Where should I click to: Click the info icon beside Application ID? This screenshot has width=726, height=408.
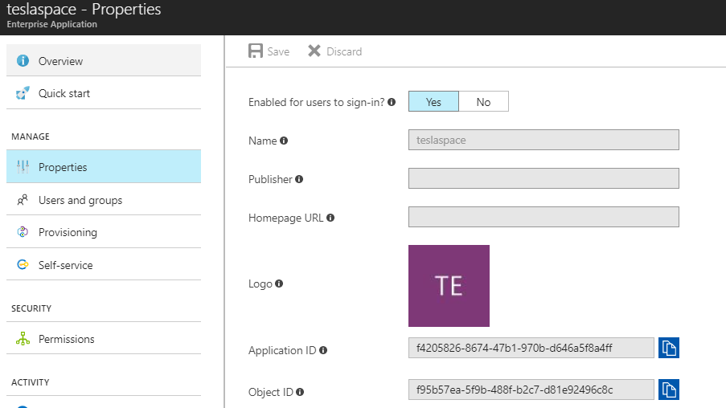tap(323, 350)
